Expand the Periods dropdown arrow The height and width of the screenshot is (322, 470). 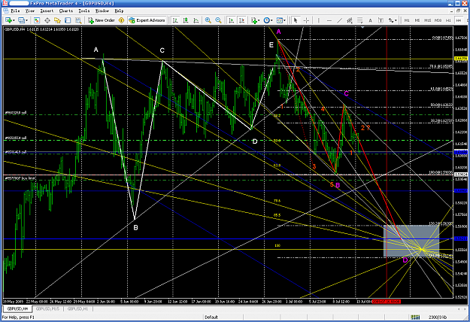point(271,20)
